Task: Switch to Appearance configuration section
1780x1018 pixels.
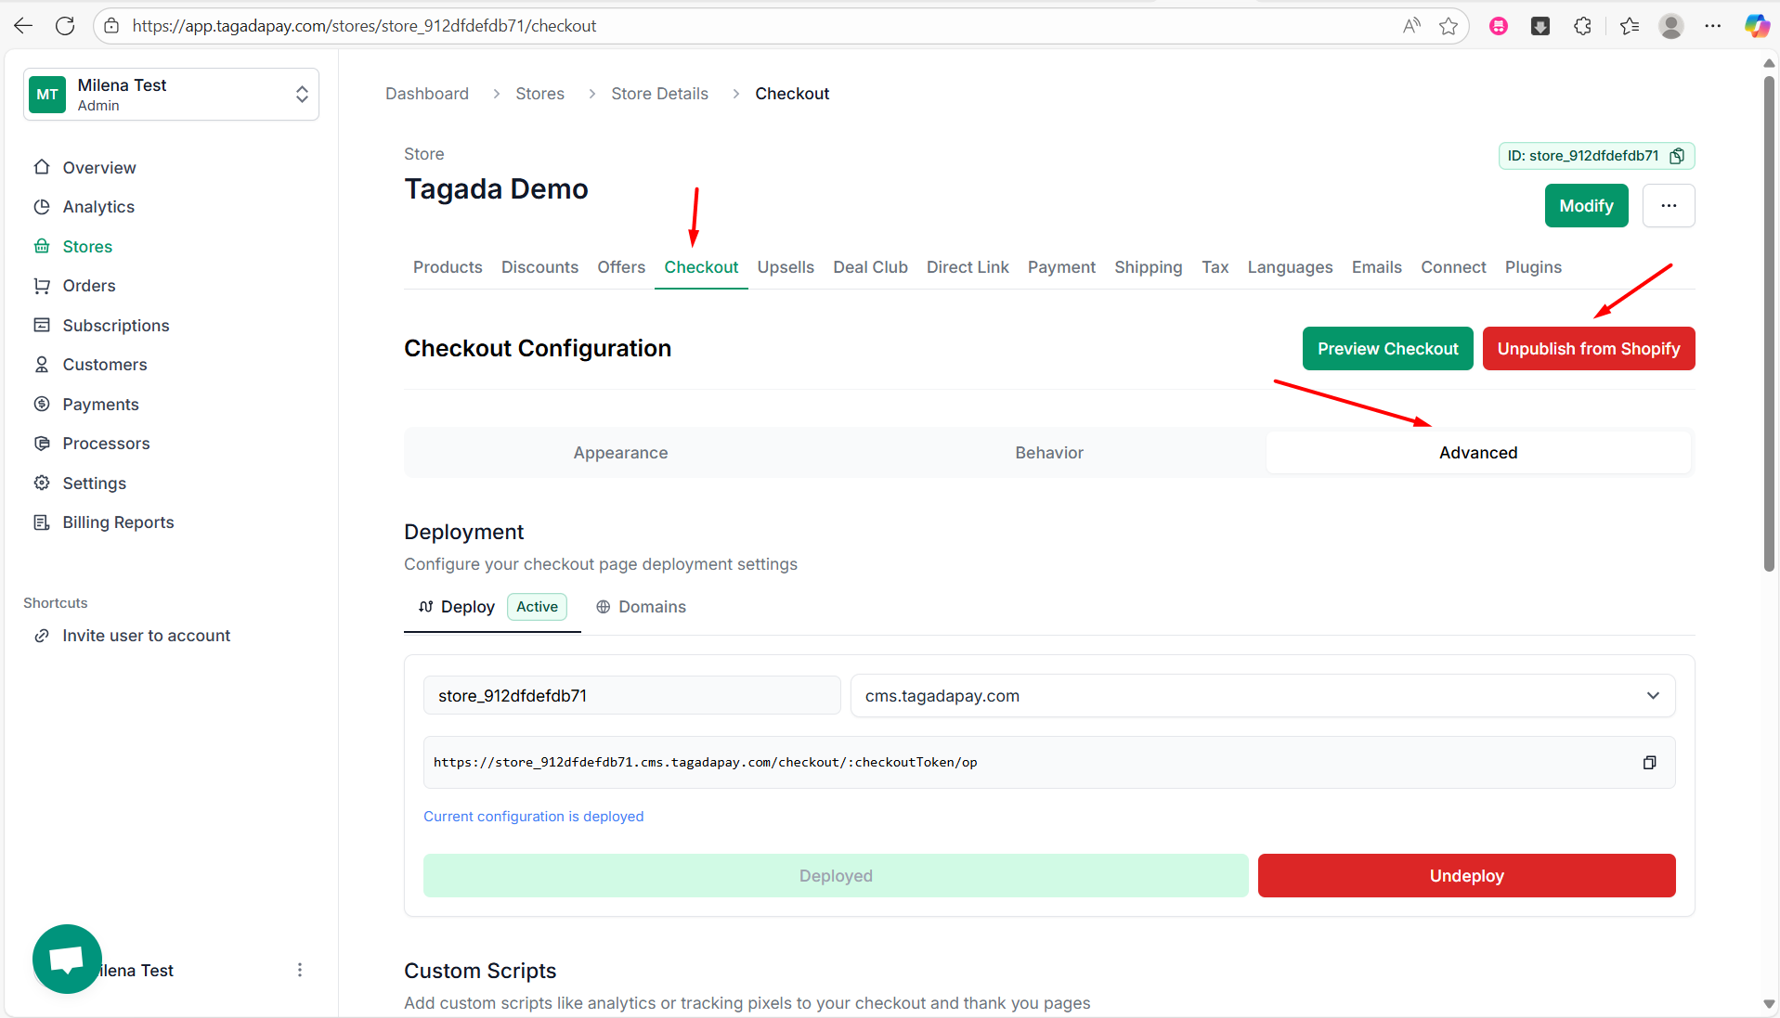Action: click(x=620, y=453)
